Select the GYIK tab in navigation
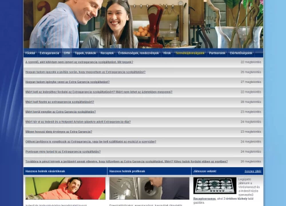286x206 pixels. coord(67,53)
